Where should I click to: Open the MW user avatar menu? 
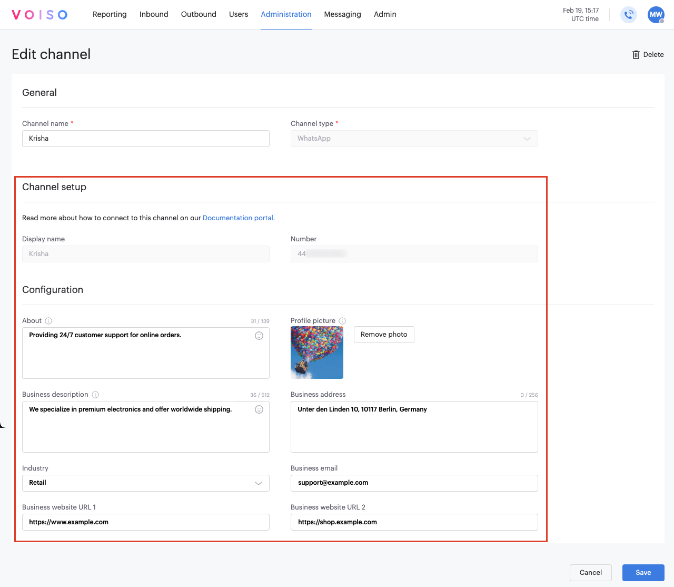pos(656,15)
